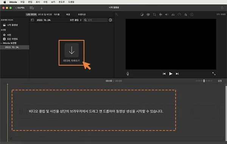Image resolution: width=227 pixels, height=144 pixels.
Task: Select 나의 동영상 under project media
Action: tap(12, 25)
